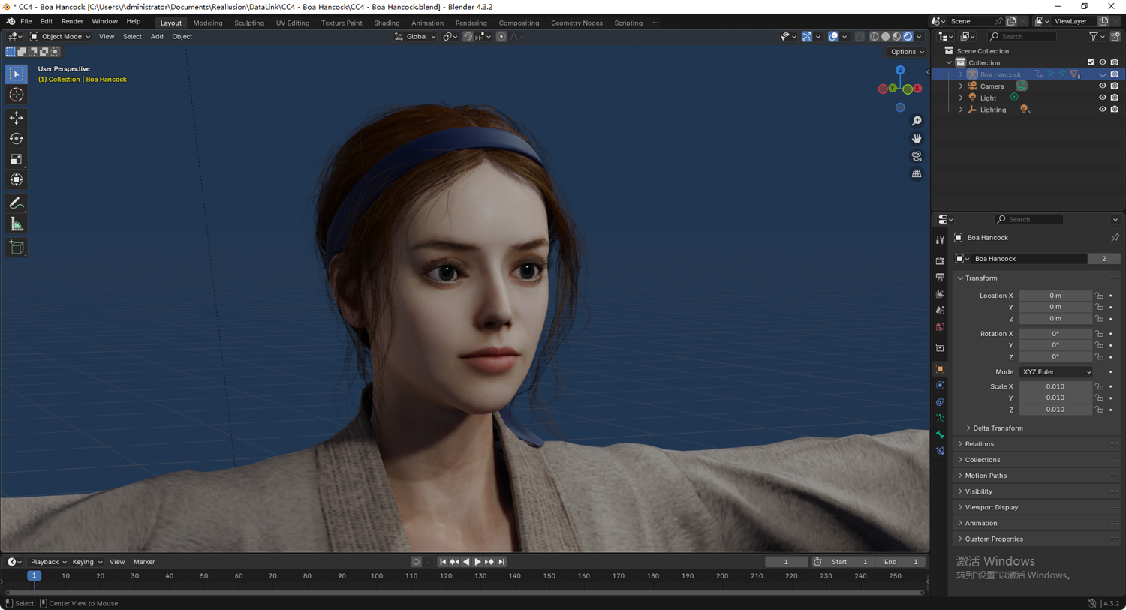
Task: Choose the Measure ruler tool
Action: pos(17,224)
